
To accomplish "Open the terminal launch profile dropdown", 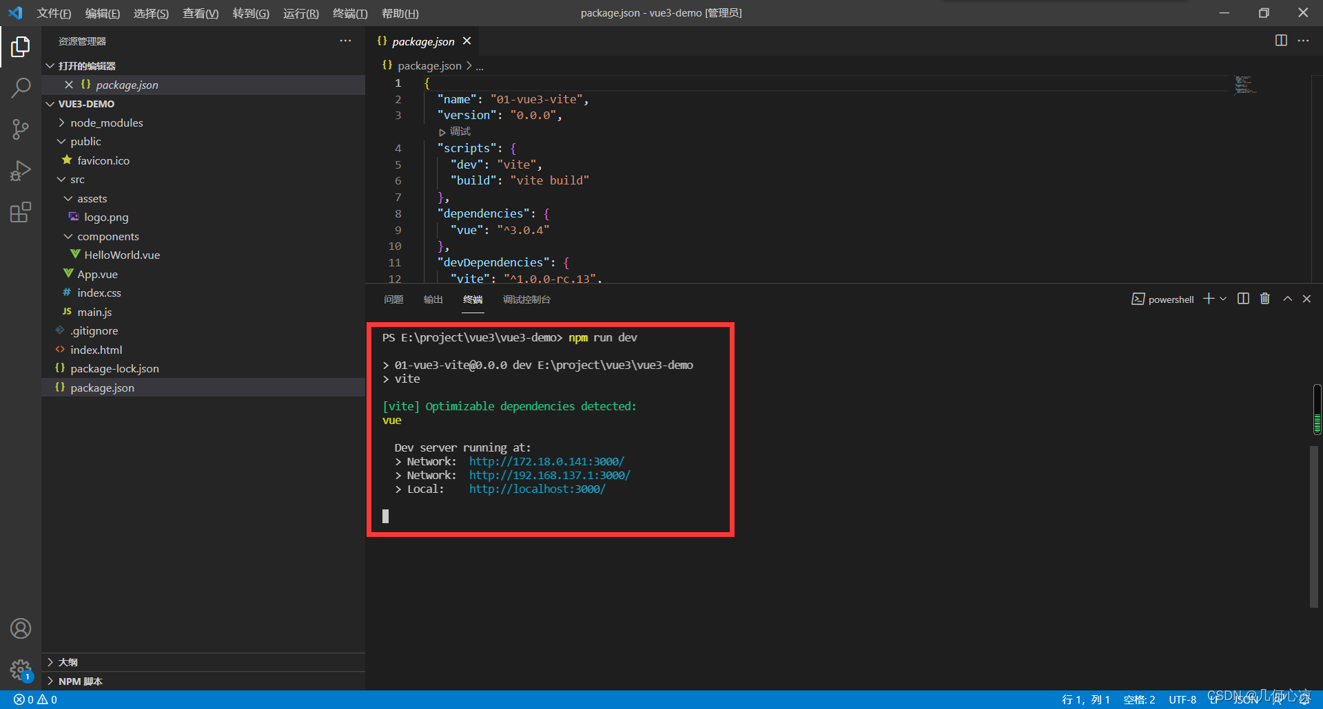I will pyautogui.click(x=1223, y=299).
